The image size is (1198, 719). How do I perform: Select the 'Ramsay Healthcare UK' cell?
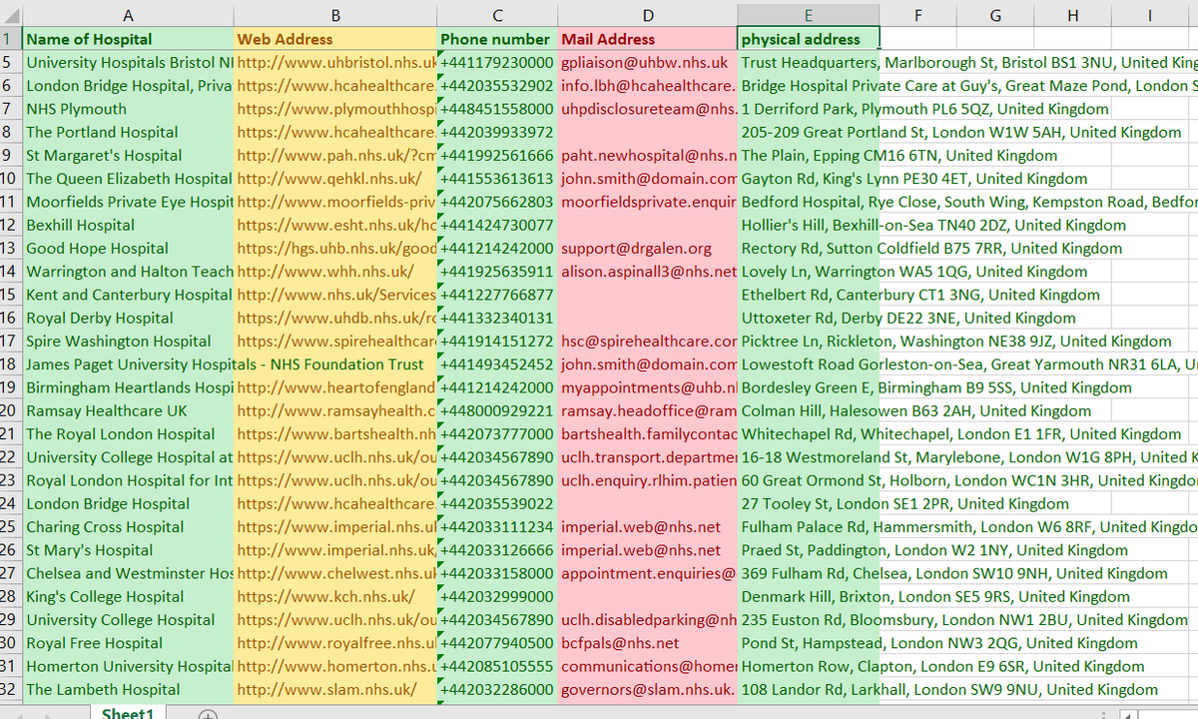(x=127, y=410)
